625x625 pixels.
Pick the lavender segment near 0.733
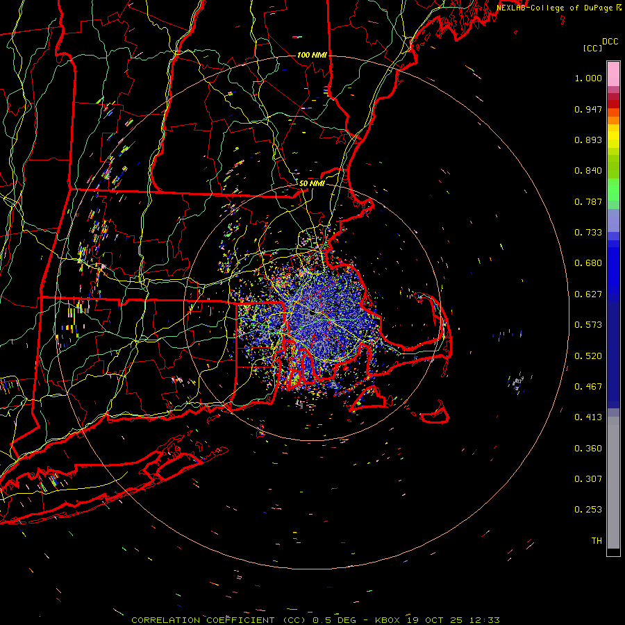click(613, 220)
